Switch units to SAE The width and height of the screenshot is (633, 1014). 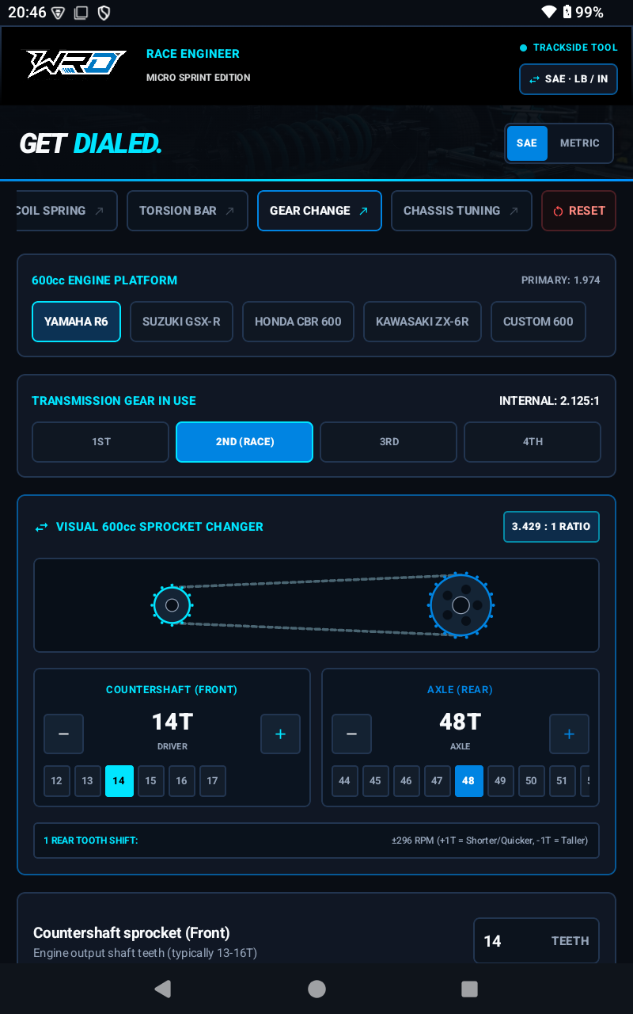click(x=527, y=143)
